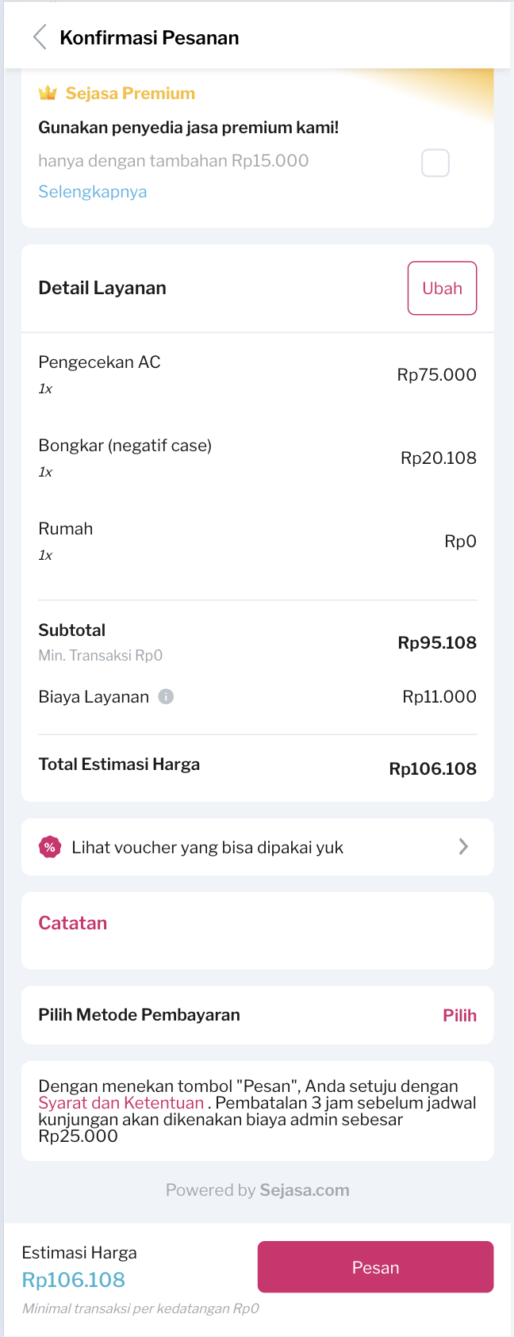Viewport: 514px width, 1337px height.
Task: Click the Sejasa.com footer text
Action: tap(305, 1190)
